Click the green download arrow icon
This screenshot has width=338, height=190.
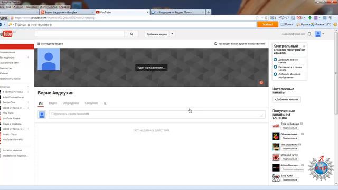310,18
